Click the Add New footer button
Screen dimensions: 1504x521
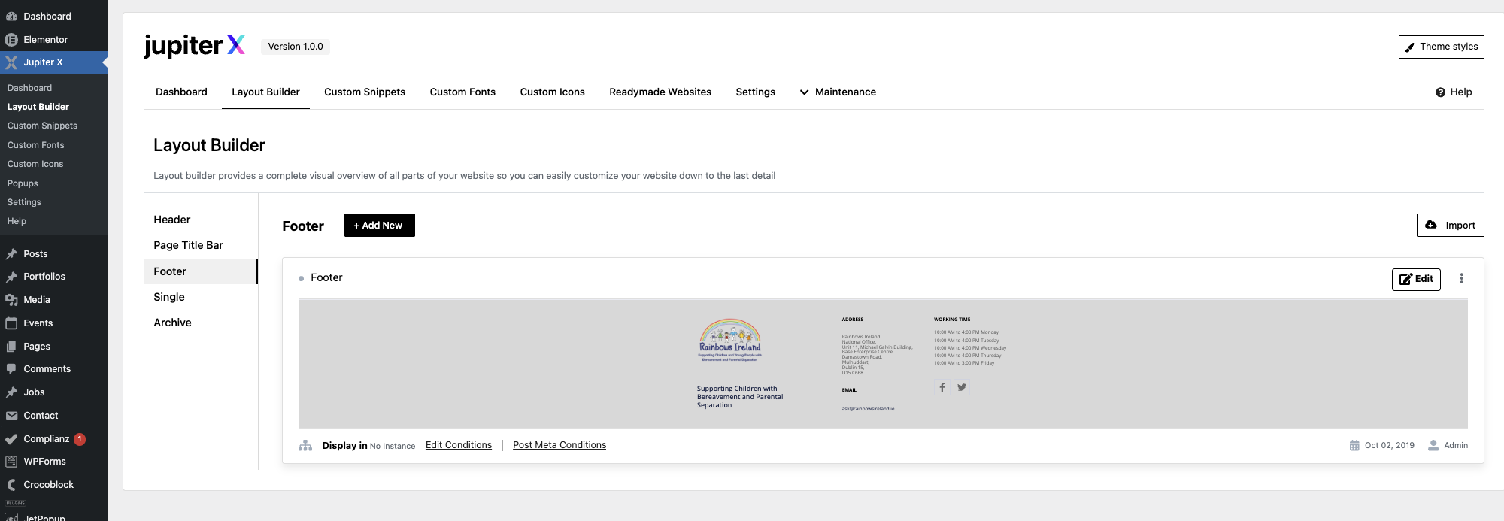coord(379,226)
